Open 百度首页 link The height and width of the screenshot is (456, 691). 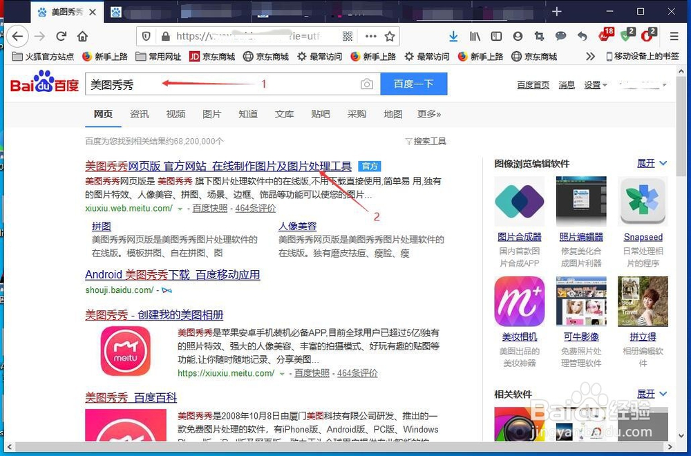pyautogui.click(x=533, y=85)
